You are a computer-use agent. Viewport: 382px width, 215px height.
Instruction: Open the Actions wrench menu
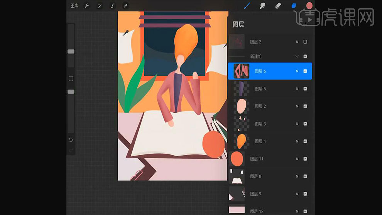[x=87, y=6]
